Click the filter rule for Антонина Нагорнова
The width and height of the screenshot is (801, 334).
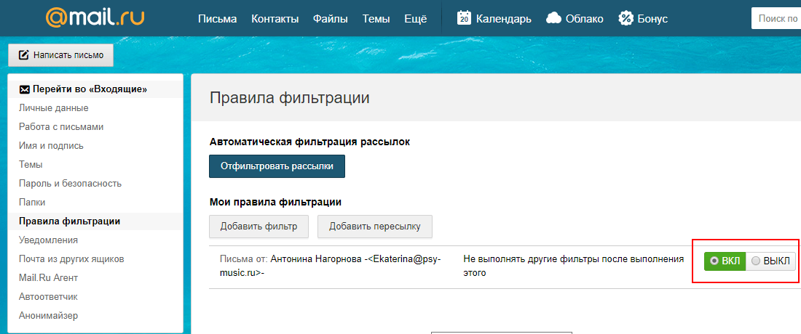330,266
